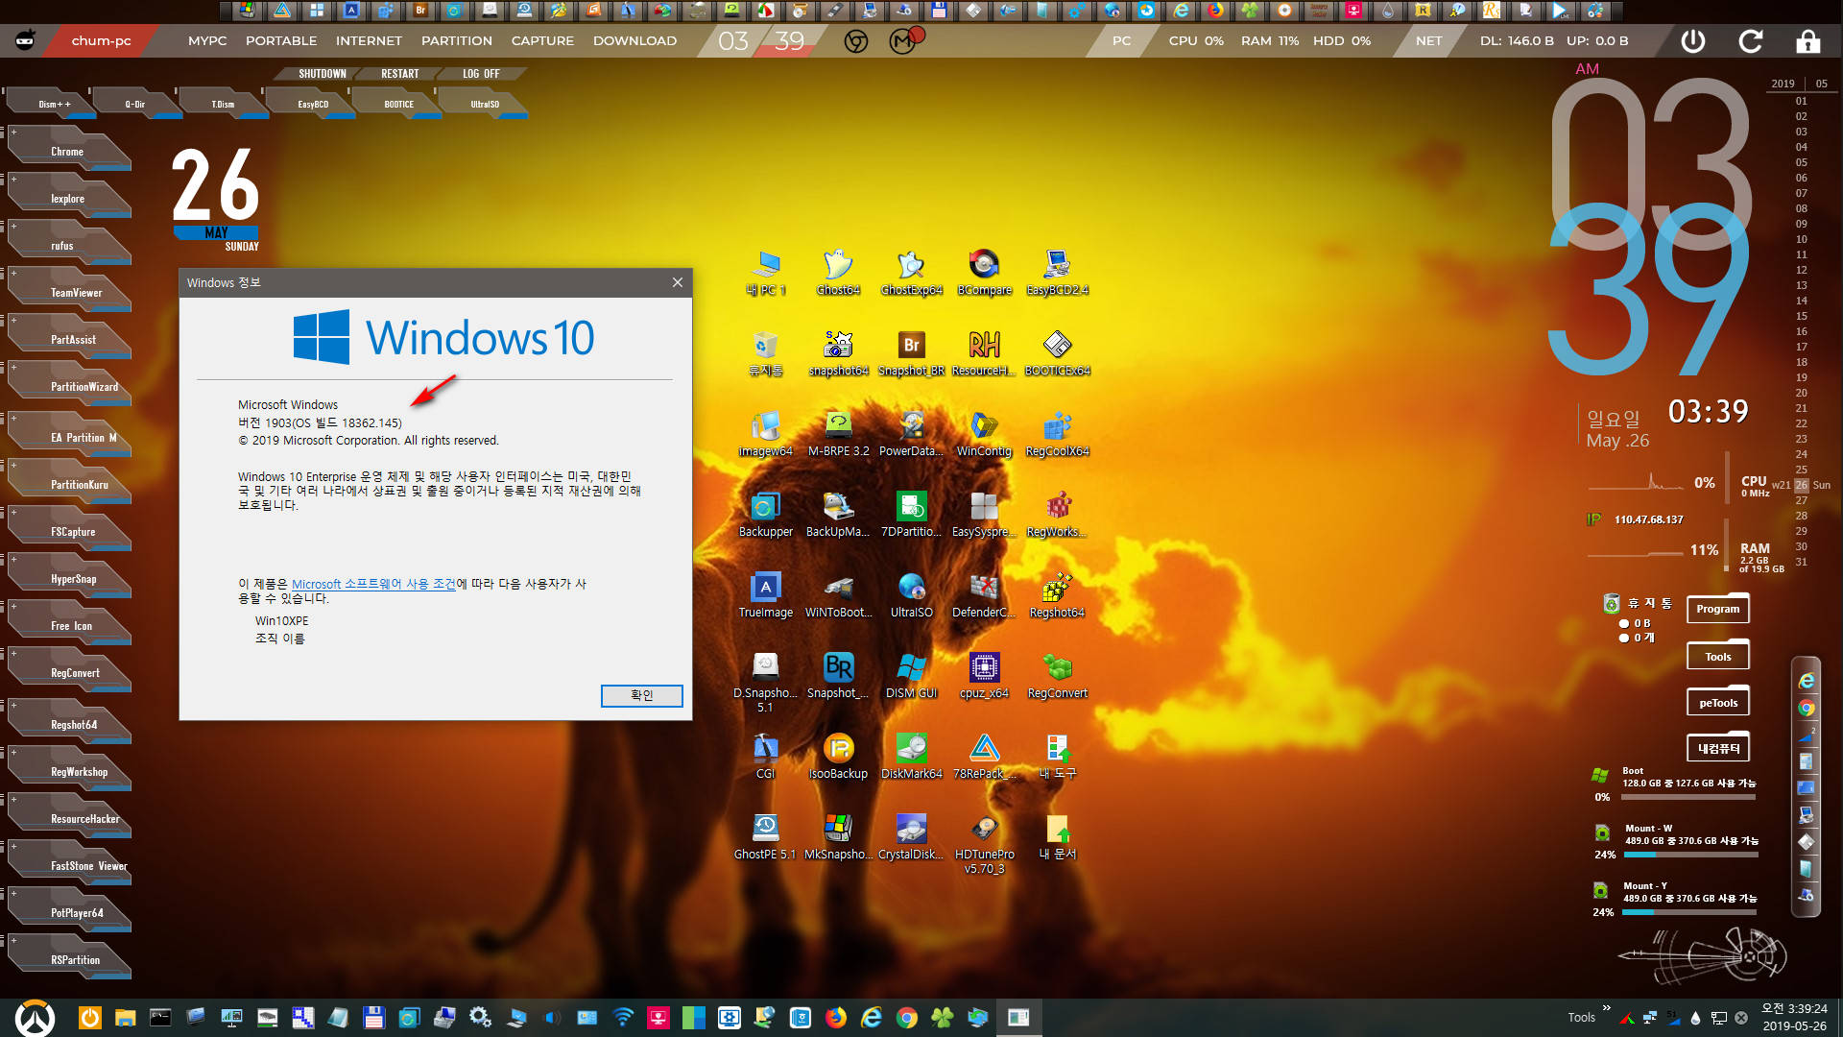This screenshot has height=1037, width=1843.
Task: Expand the taskbar Tools overflow chevron
Action: click(x=1607, y=1008)
